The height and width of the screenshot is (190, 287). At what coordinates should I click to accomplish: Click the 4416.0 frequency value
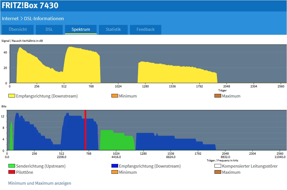pos(116,157)
